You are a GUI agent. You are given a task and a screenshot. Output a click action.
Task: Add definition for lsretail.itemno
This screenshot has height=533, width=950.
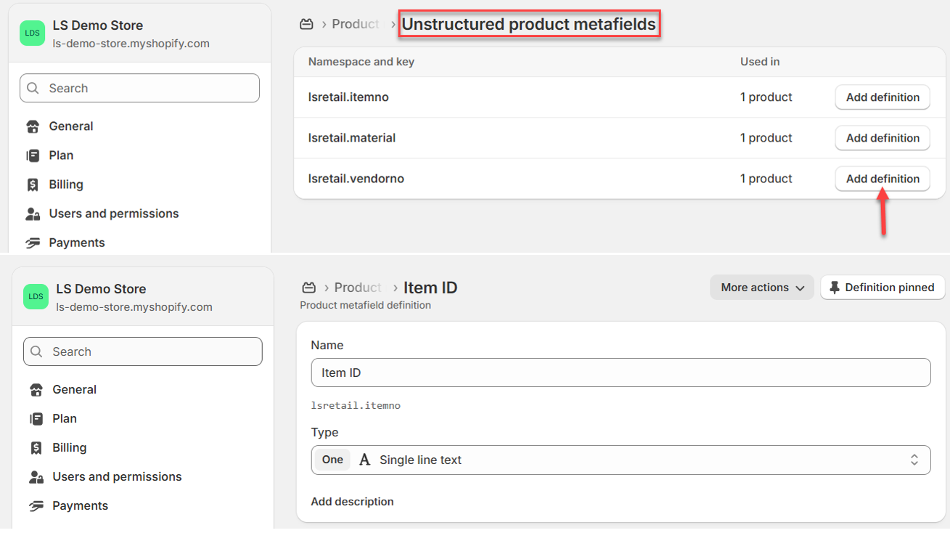pos(883,97)
